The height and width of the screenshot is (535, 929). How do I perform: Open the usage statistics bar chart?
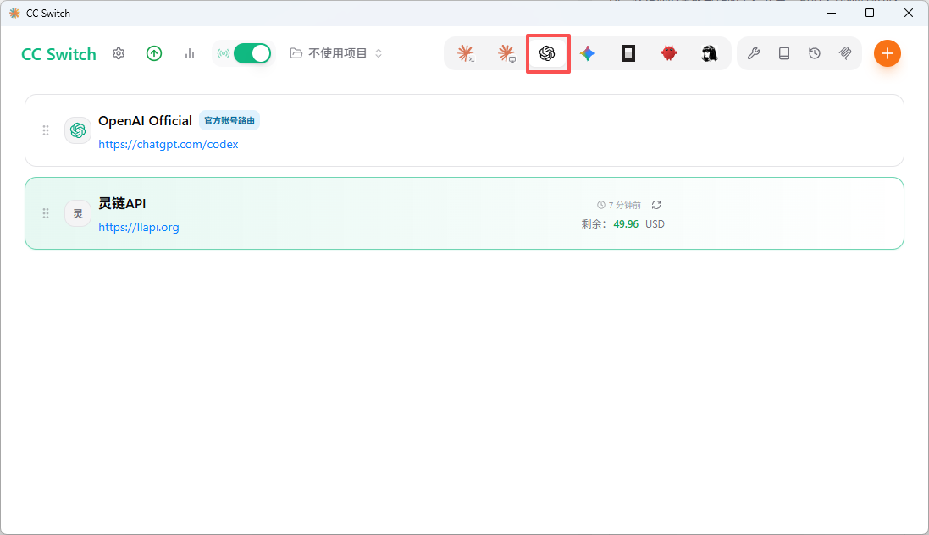pos(190,53)
